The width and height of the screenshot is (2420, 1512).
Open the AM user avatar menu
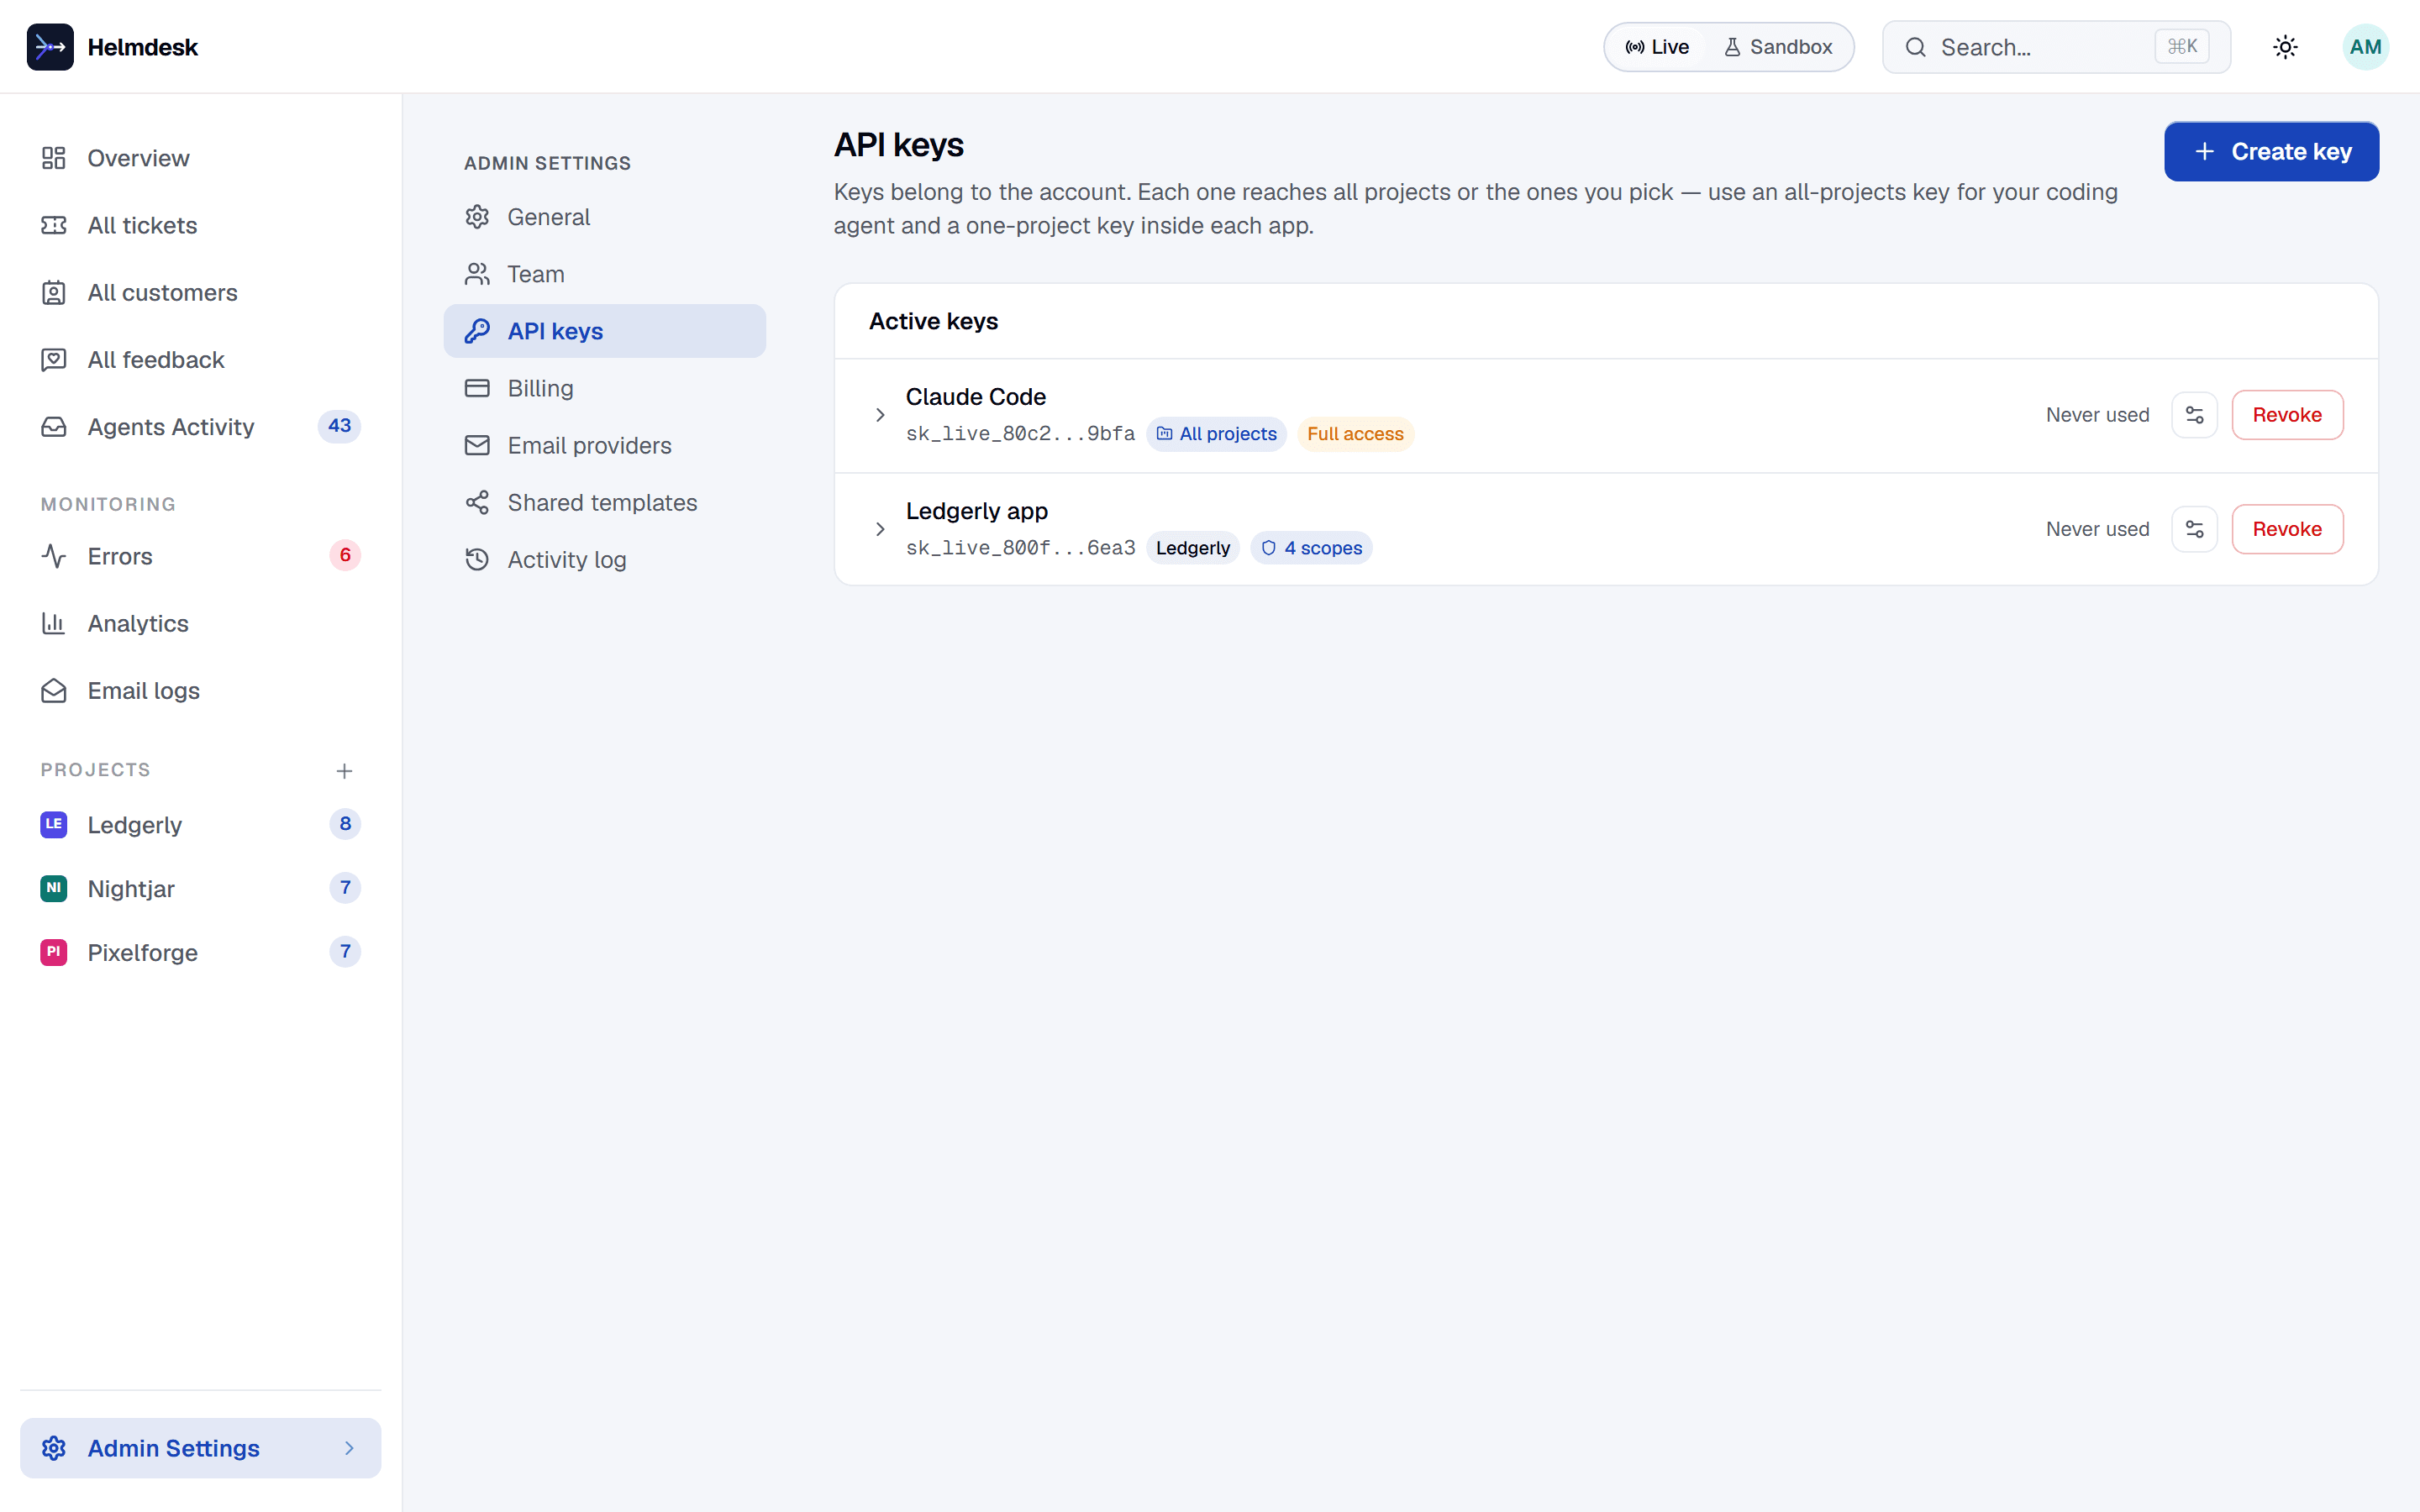click(2365, 47)
